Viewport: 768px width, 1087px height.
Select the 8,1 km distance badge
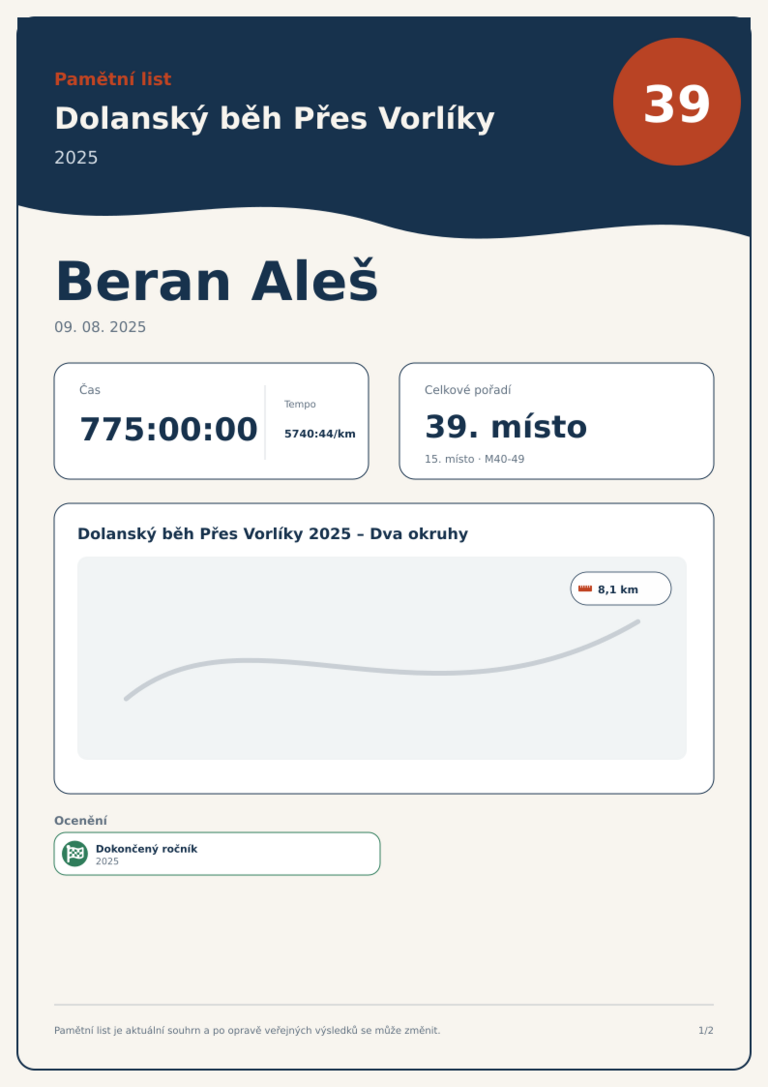point(620,589)
